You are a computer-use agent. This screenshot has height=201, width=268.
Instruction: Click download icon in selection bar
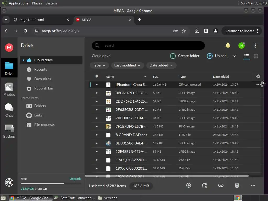pos(188,186)
